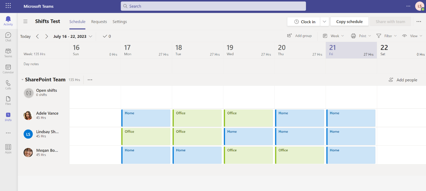426x191 pixels.
Task: Click Add people
Action: coord(403,80)
